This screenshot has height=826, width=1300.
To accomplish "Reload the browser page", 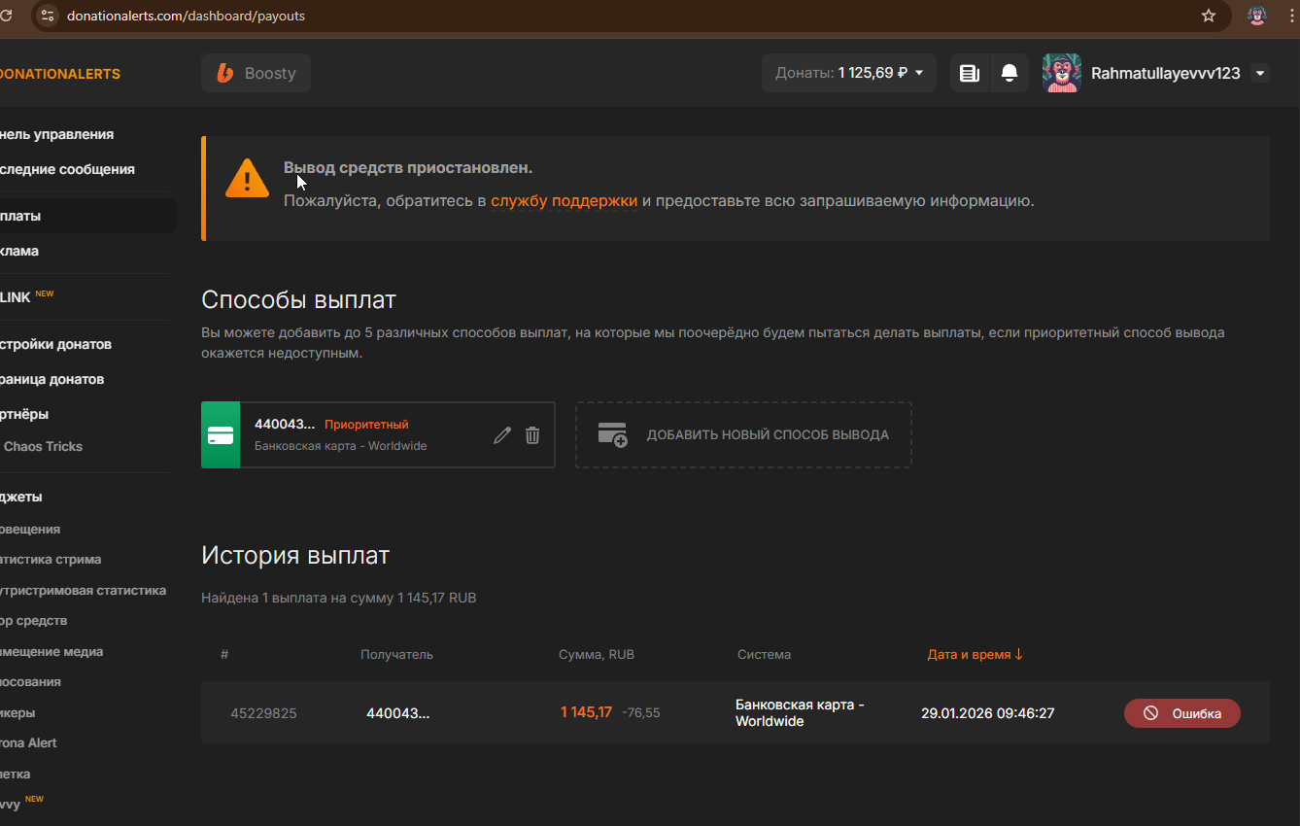I will (6, 16).
